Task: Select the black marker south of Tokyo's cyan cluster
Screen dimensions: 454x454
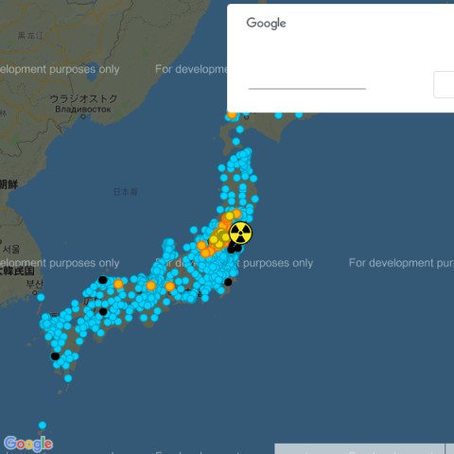Action: (x=228, y=282)
